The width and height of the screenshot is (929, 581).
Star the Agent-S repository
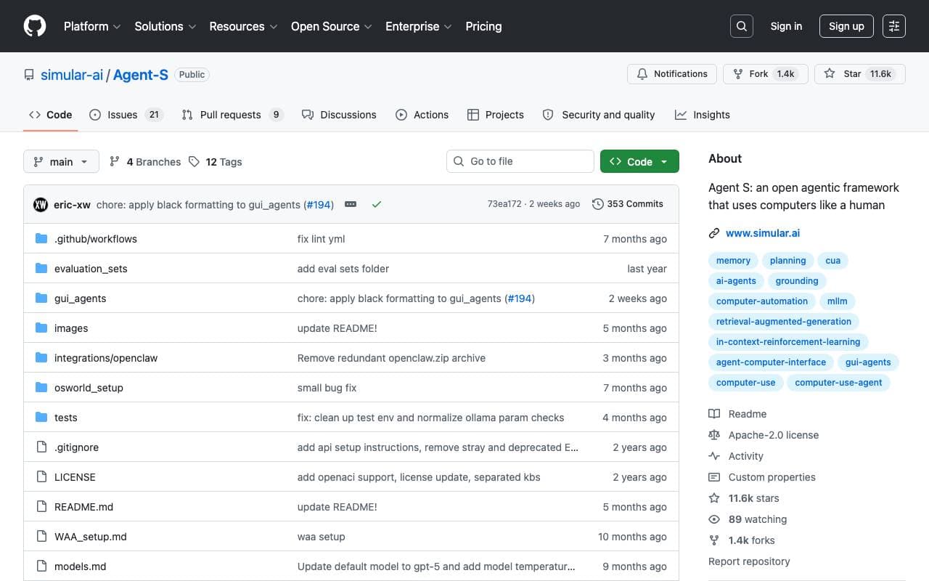860,74
